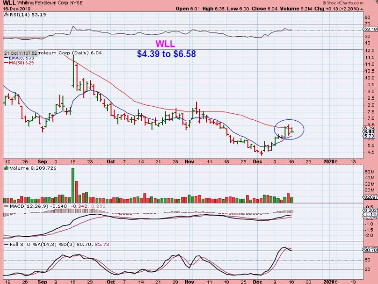The height and width of the screenshot is (284, 378).
Task: Click the 12.0 price axis label
Action: pyautogui.click(x=370, y=51)
